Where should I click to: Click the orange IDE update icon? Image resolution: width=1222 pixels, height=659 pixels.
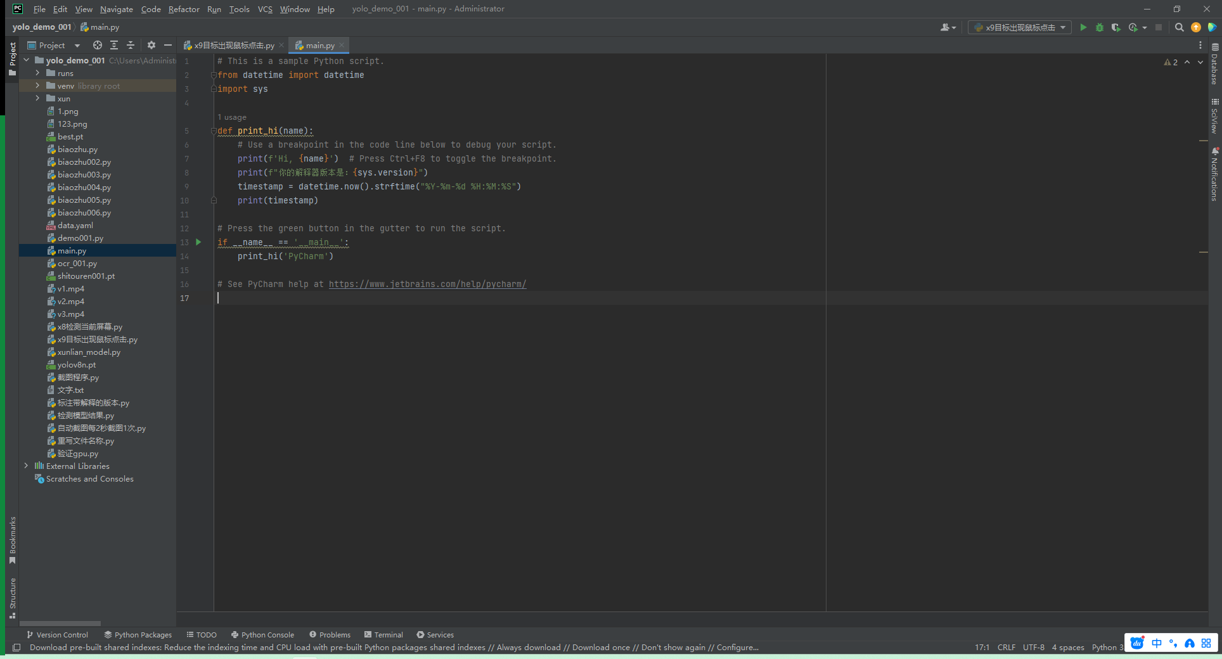click(1196, 27)
